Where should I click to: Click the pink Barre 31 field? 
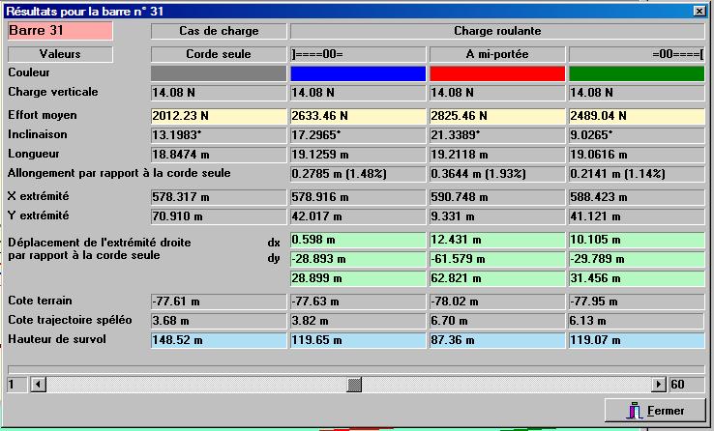[x=60, y=31]
